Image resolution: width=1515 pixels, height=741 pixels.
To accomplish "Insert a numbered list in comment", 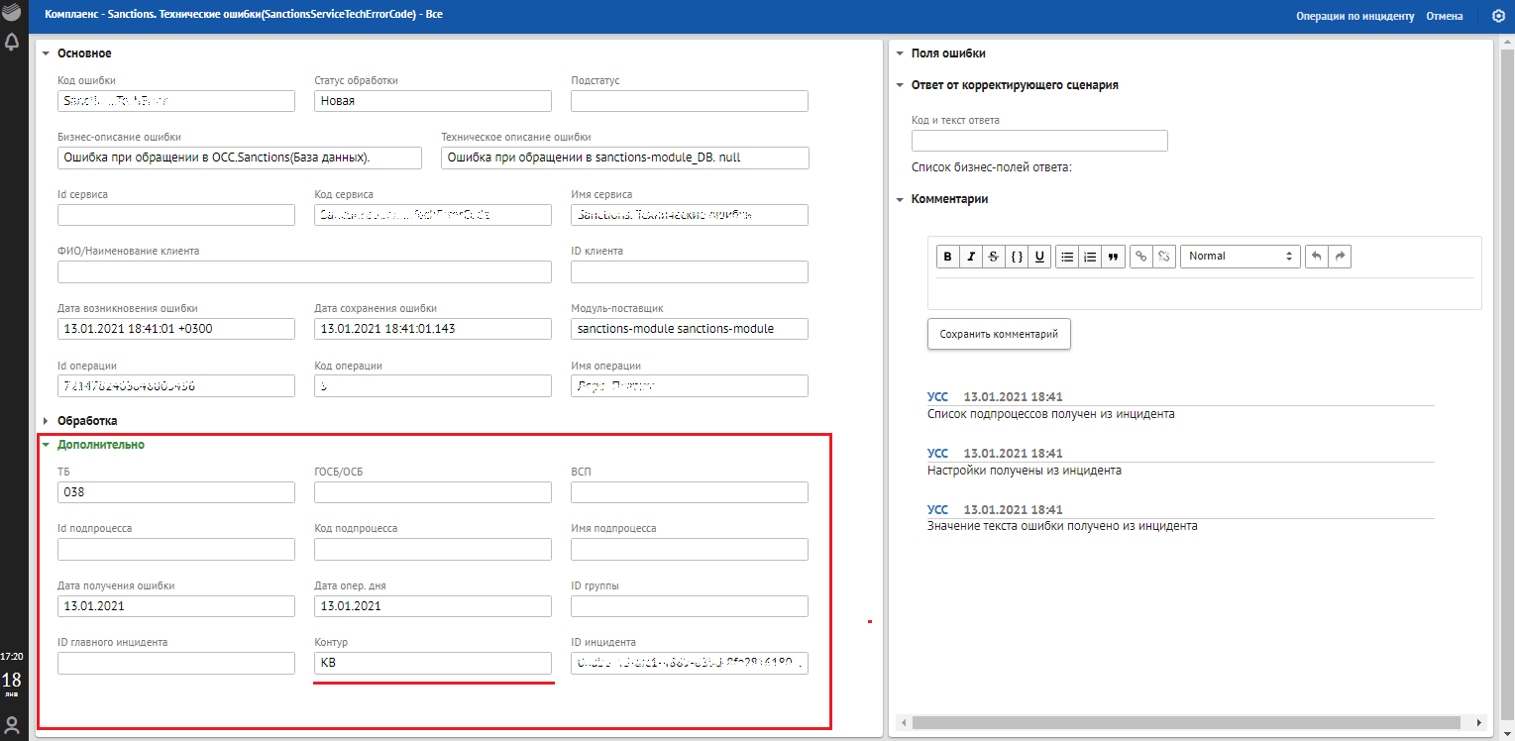I will pos(1090,257).
